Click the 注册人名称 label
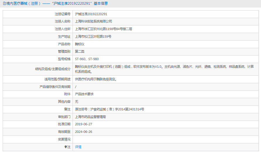 pyautogui.click(x=63, y=21)
